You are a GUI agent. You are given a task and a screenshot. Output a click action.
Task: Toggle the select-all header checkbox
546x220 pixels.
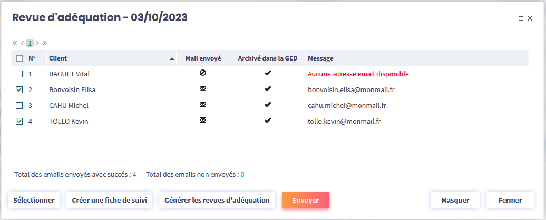19,58
